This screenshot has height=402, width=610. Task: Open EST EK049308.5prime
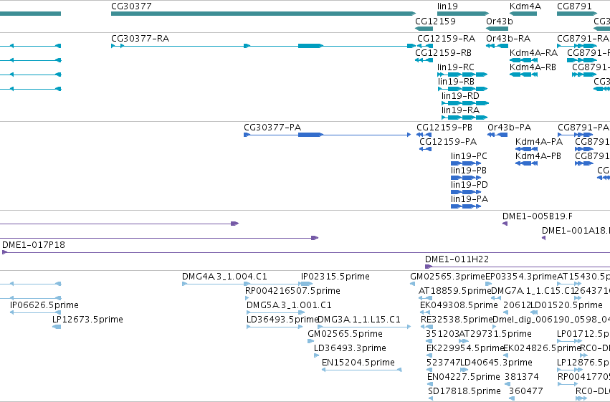point(459,305)
